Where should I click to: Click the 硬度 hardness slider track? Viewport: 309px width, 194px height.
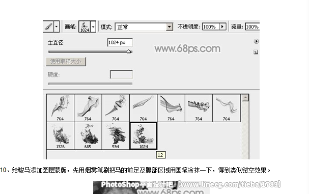(x=90, y=84)
